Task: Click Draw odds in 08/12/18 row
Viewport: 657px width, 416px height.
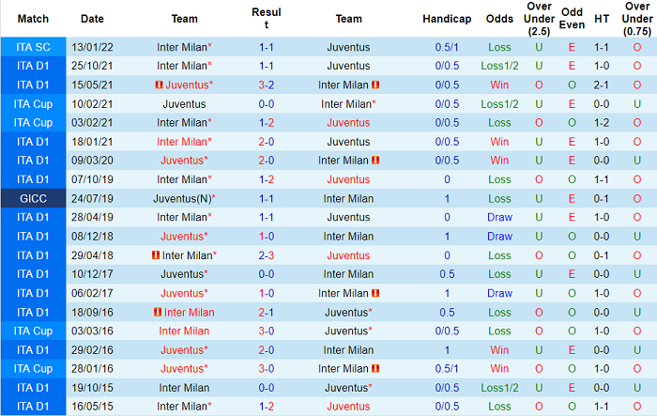Action: tap(499, 236)
